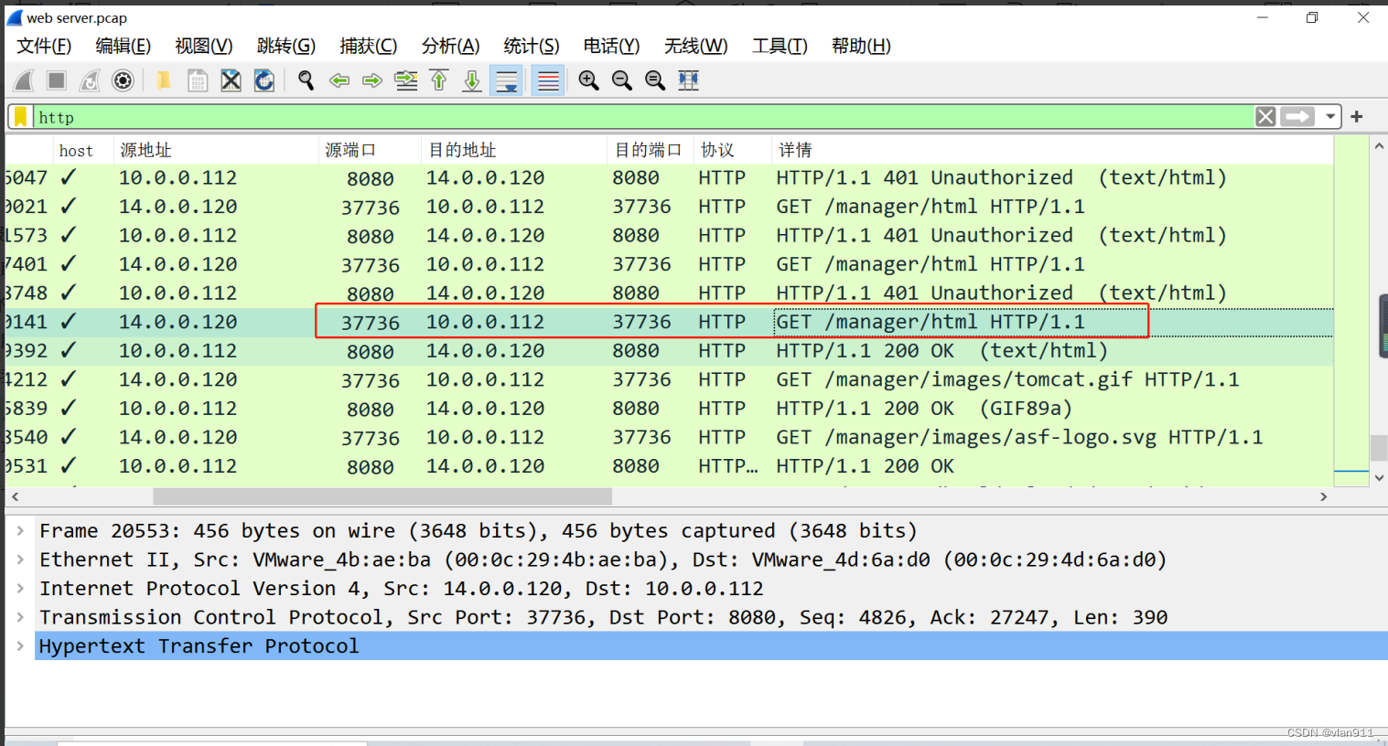Select the GET /manager/images/tomcat.gif packet
This screenshot has width=1388, height=746.
669,379
